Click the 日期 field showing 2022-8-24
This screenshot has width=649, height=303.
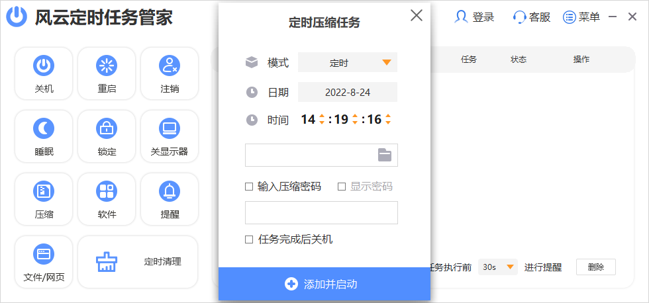point(348,92)
